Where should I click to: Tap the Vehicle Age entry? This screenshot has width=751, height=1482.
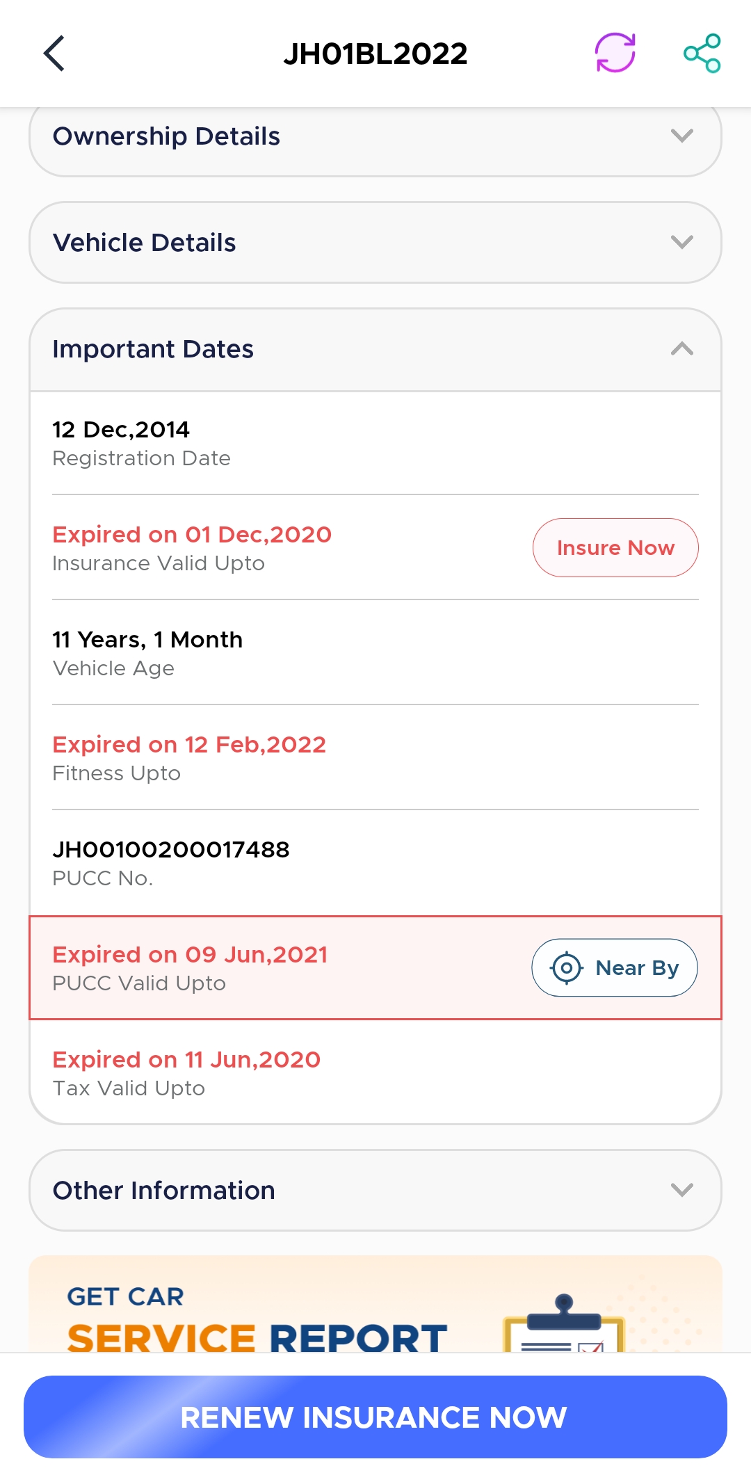(x=375, y=652)
